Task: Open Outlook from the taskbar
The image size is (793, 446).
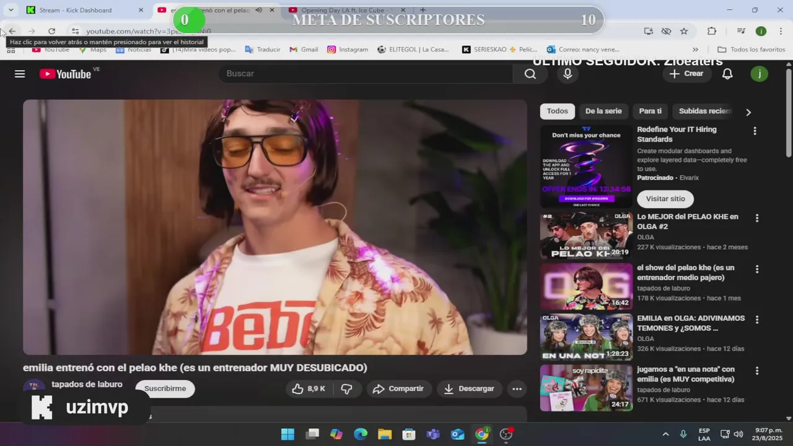Action: point(457,434)
